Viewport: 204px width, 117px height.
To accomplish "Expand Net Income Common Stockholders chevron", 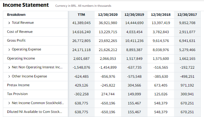I will (9, 103).
